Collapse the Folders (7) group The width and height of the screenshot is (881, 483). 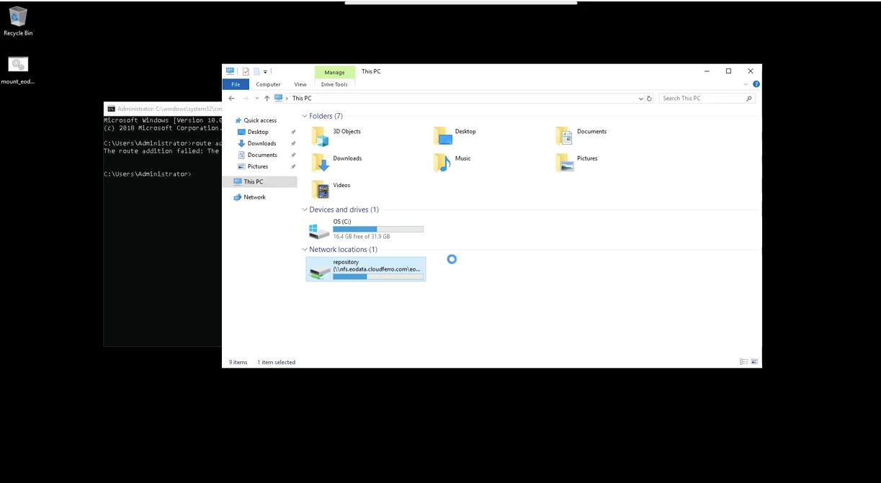305,116
